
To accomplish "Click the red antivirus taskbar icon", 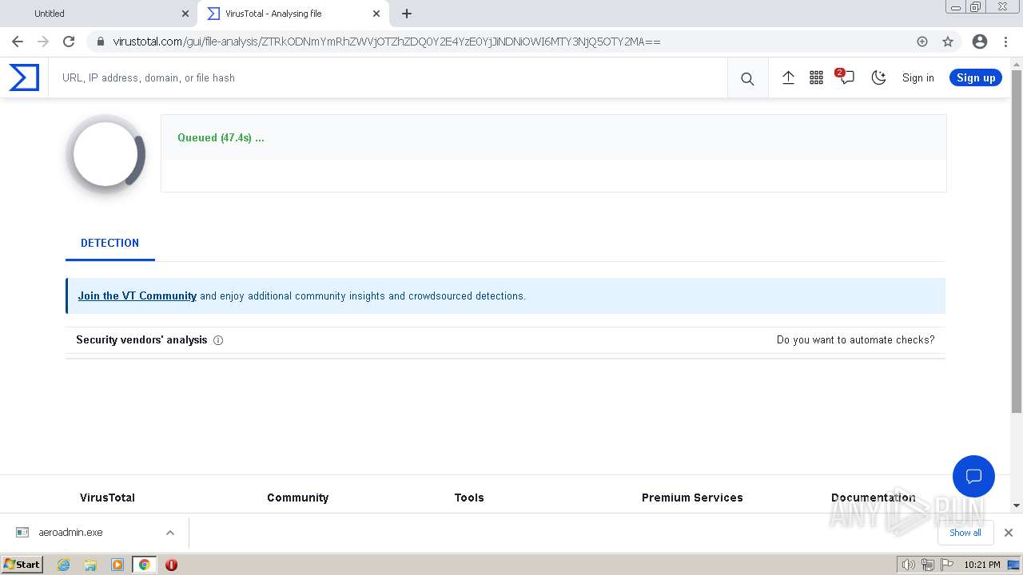I will point(171,565).
